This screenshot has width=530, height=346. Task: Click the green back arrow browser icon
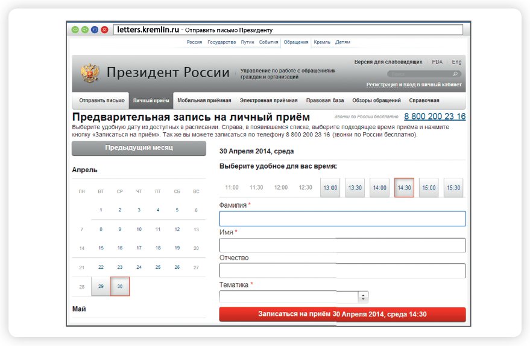tap(75, 30)
